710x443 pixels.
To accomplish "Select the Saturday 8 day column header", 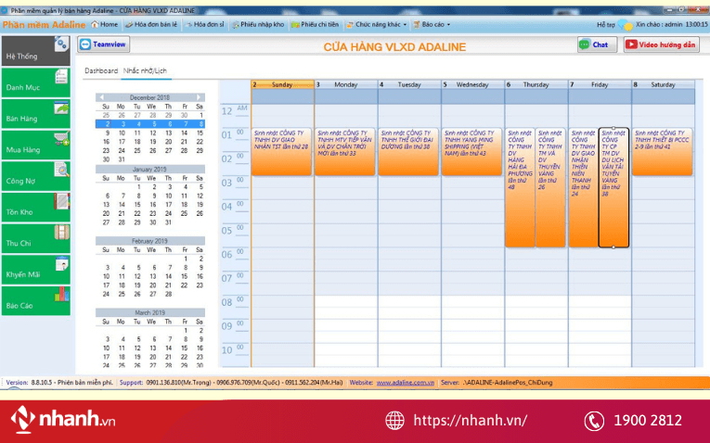I will (663, 84).
